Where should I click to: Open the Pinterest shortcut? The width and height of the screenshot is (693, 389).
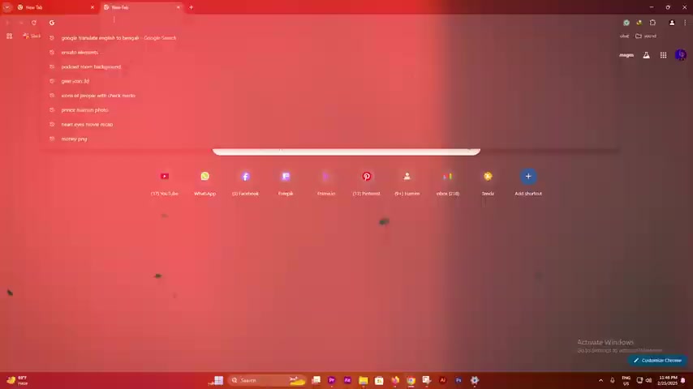click(367, 183)
